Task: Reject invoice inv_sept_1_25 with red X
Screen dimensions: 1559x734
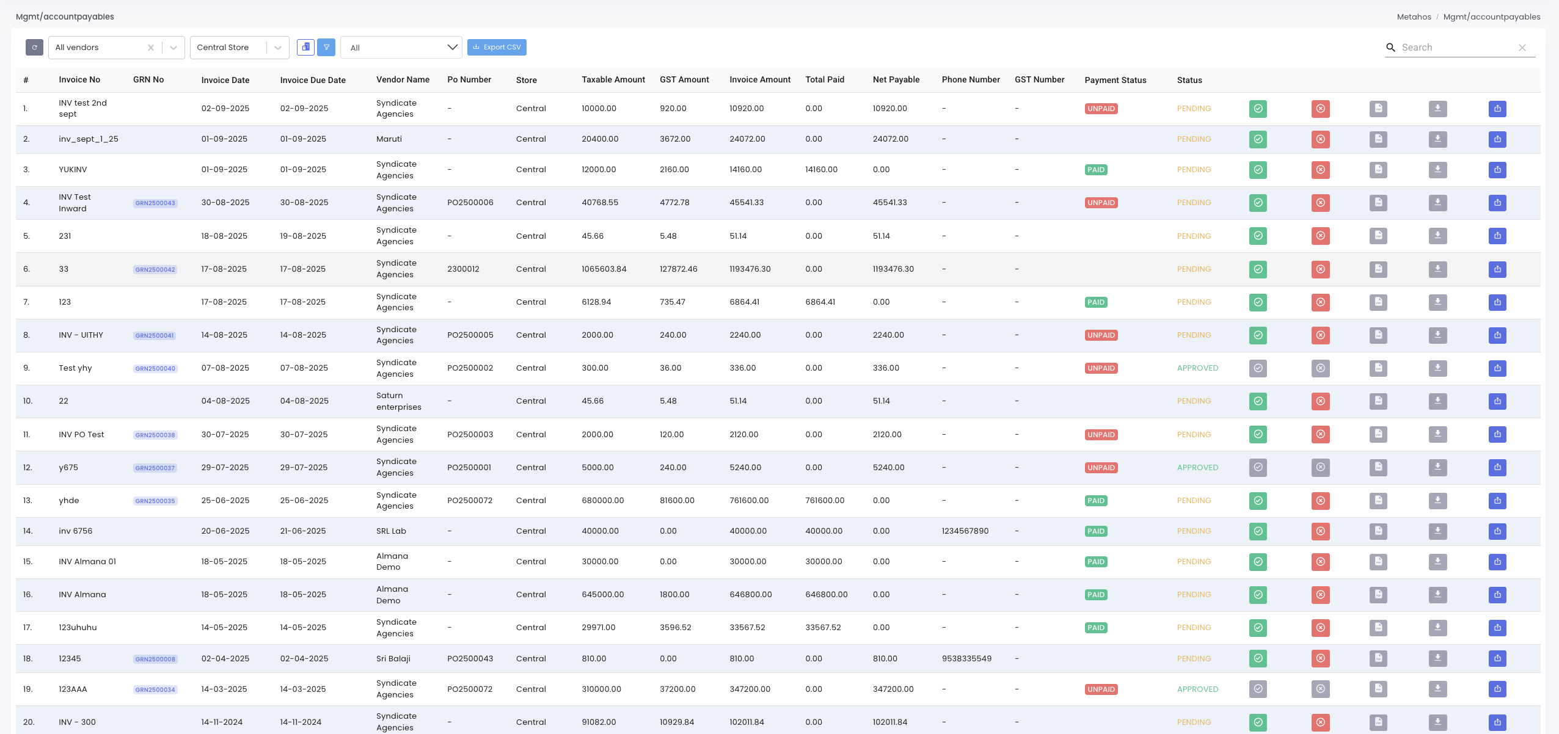Action: coord(1320,139)
